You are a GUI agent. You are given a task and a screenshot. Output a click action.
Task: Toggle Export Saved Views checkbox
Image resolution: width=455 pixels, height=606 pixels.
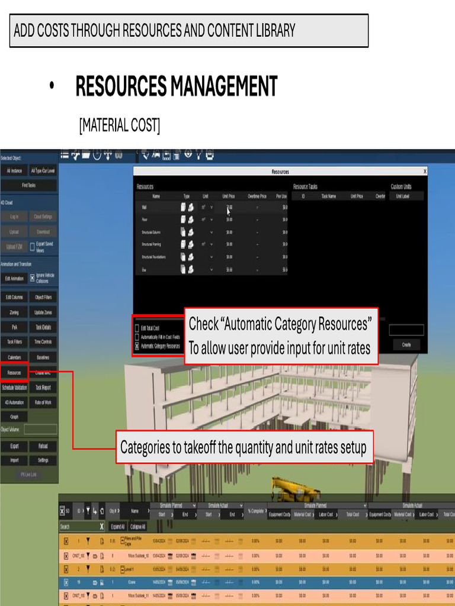[33, 247]
